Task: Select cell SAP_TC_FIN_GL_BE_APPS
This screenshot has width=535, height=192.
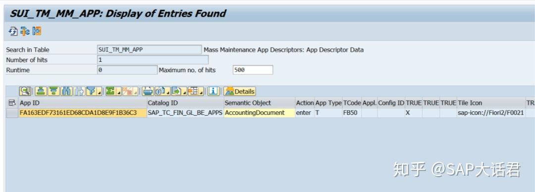Action: click(185, 113)
